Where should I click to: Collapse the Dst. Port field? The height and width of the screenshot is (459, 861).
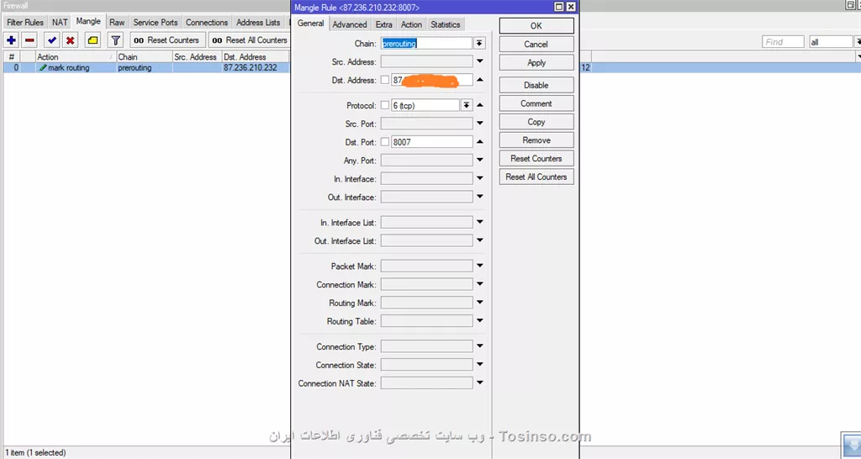point(480,142)
